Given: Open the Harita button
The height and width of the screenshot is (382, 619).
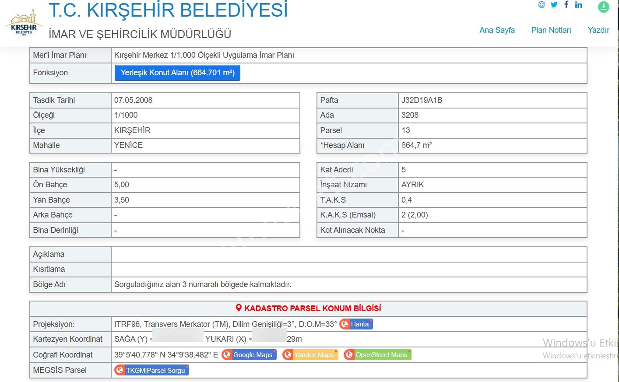Looking at the screenshot, I should pos(356,324).
